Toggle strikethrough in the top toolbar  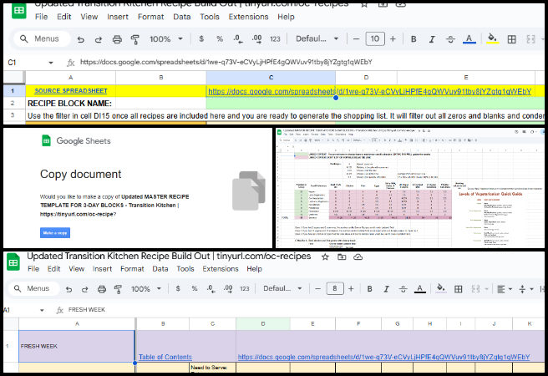[x=450, y=39]
